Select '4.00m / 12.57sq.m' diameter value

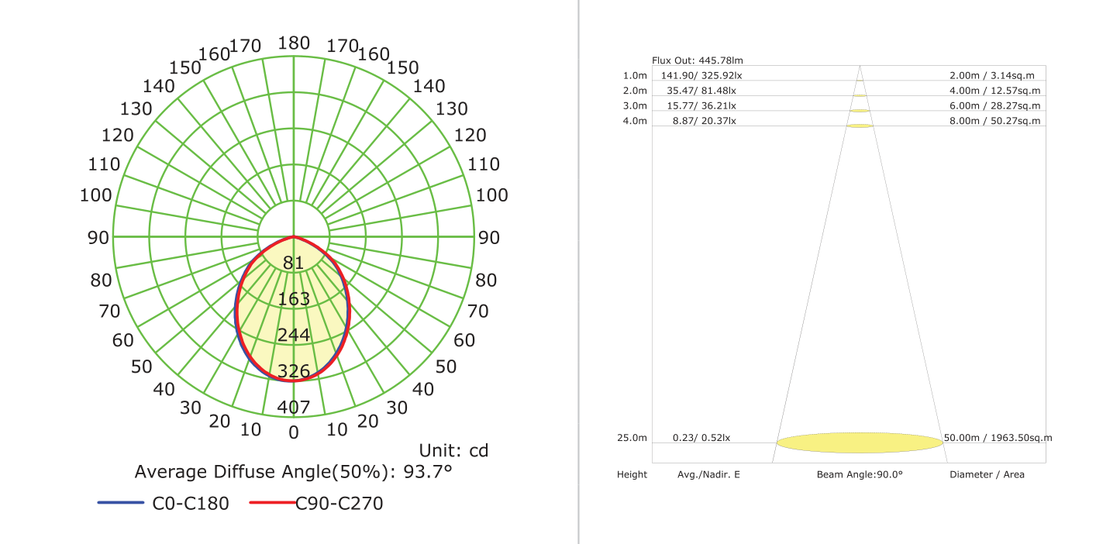[995, 91]
